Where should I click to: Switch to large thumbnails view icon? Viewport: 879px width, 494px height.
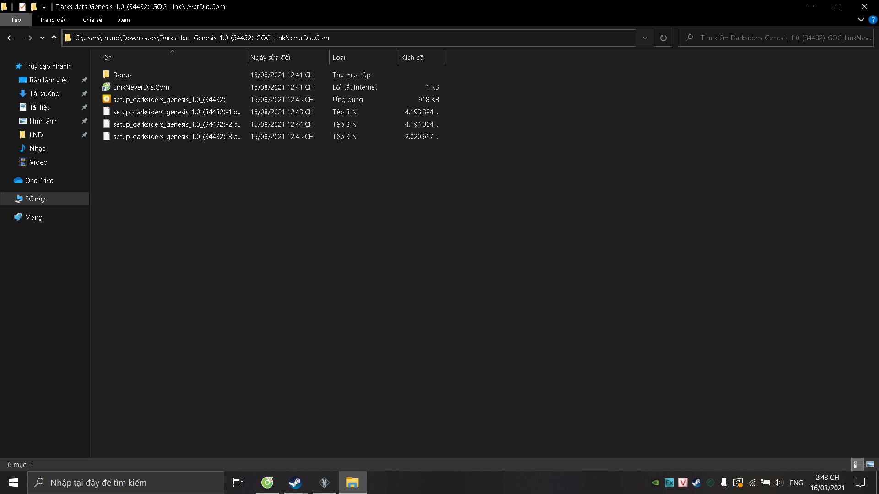click(870, 464)
